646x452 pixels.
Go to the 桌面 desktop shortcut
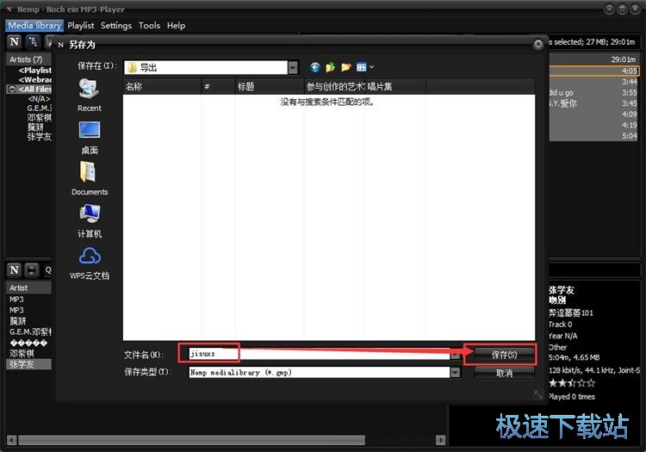pos(90,138)
